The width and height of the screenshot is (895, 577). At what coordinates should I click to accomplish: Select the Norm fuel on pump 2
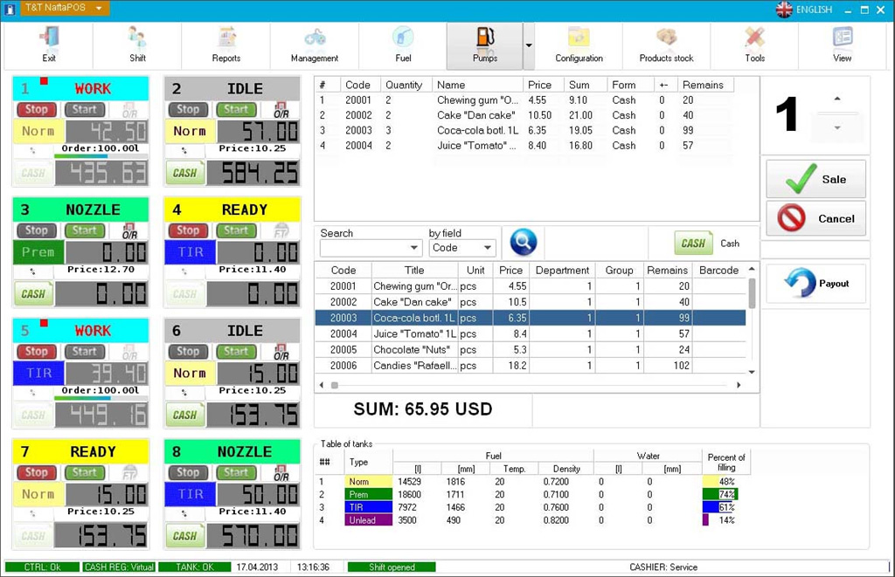point(190,131)
